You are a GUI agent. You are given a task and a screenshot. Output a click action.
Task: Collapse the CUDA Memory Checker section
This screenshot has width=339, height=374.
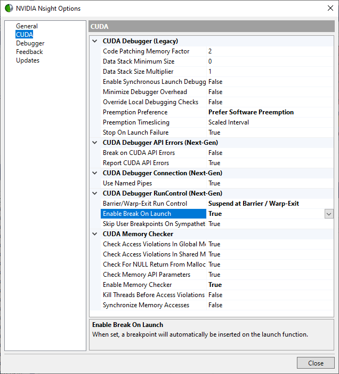point(95,234)
